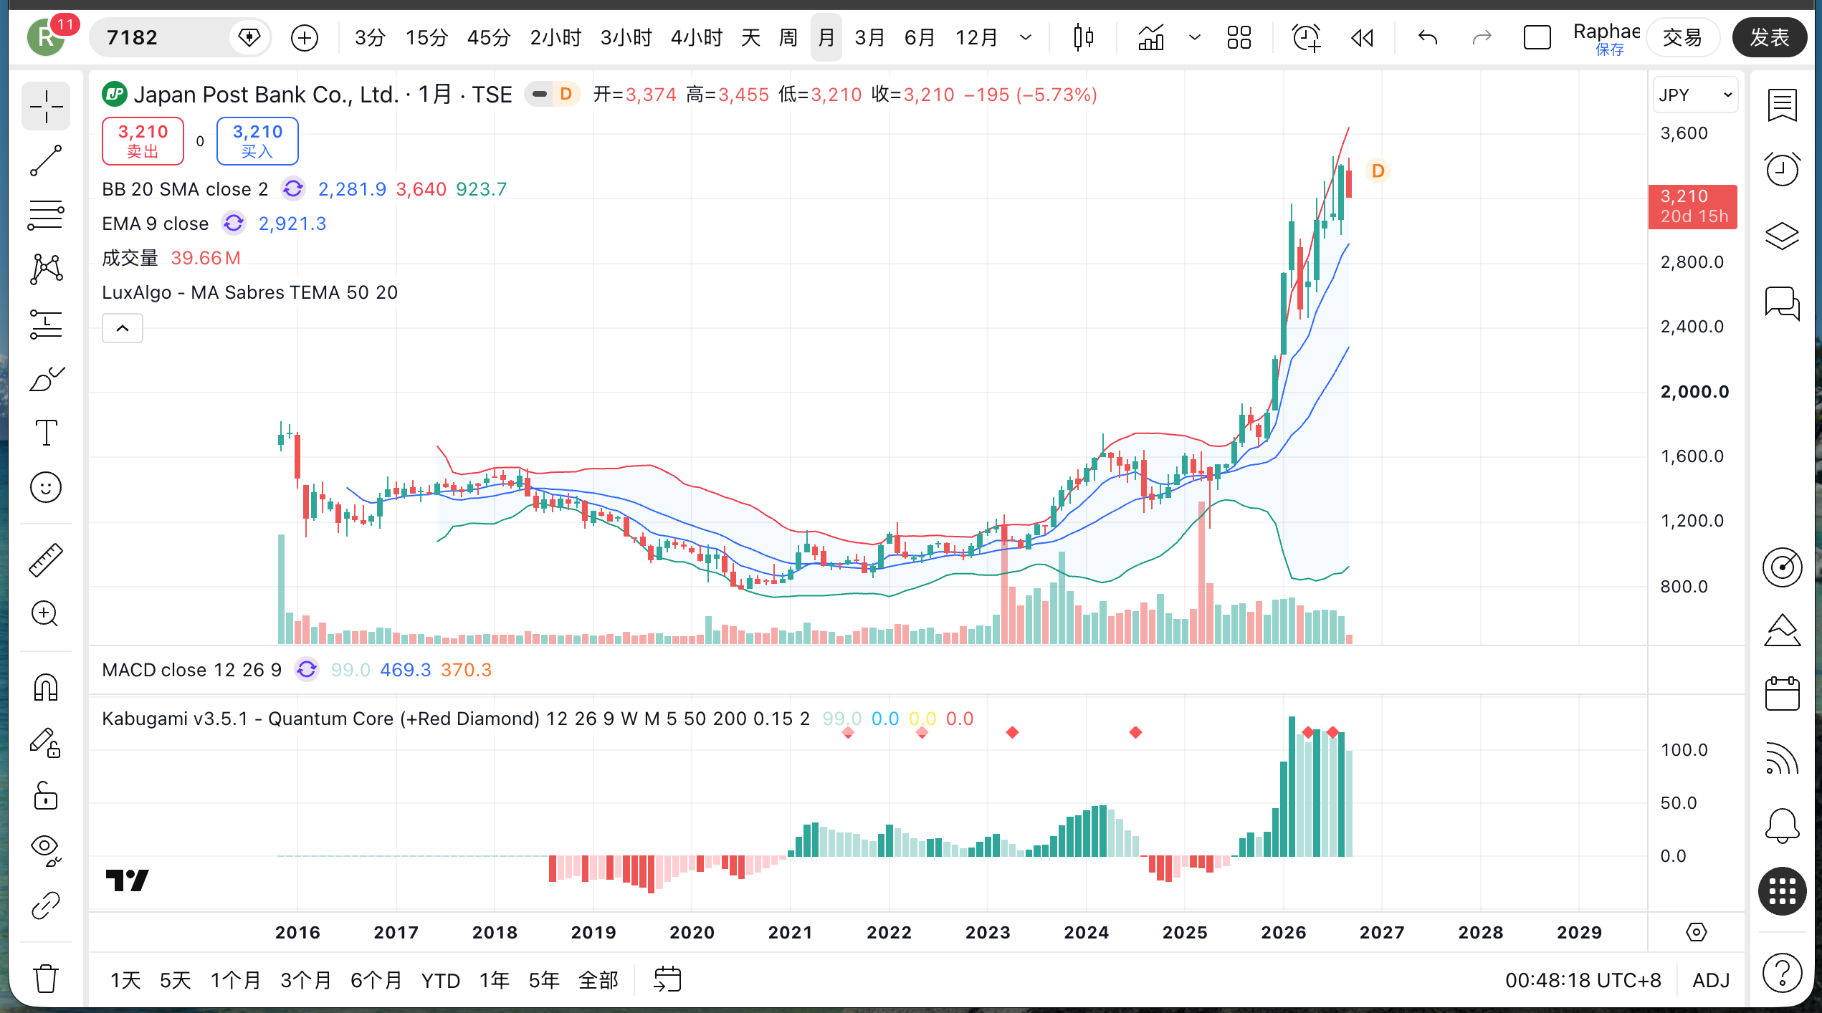The width and height of the screenshot is (1822, 1013).
Task: Open the chats panel
Action: pyautogui.click(x=1782, y=303)
